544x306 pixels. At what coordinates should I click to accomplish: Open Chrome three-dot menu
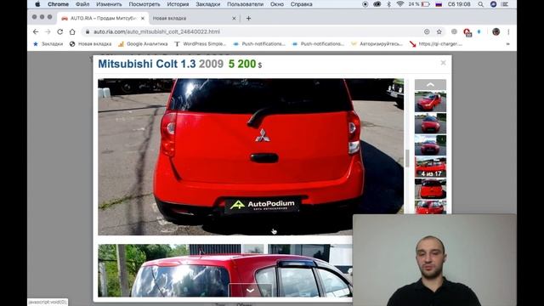508,31
